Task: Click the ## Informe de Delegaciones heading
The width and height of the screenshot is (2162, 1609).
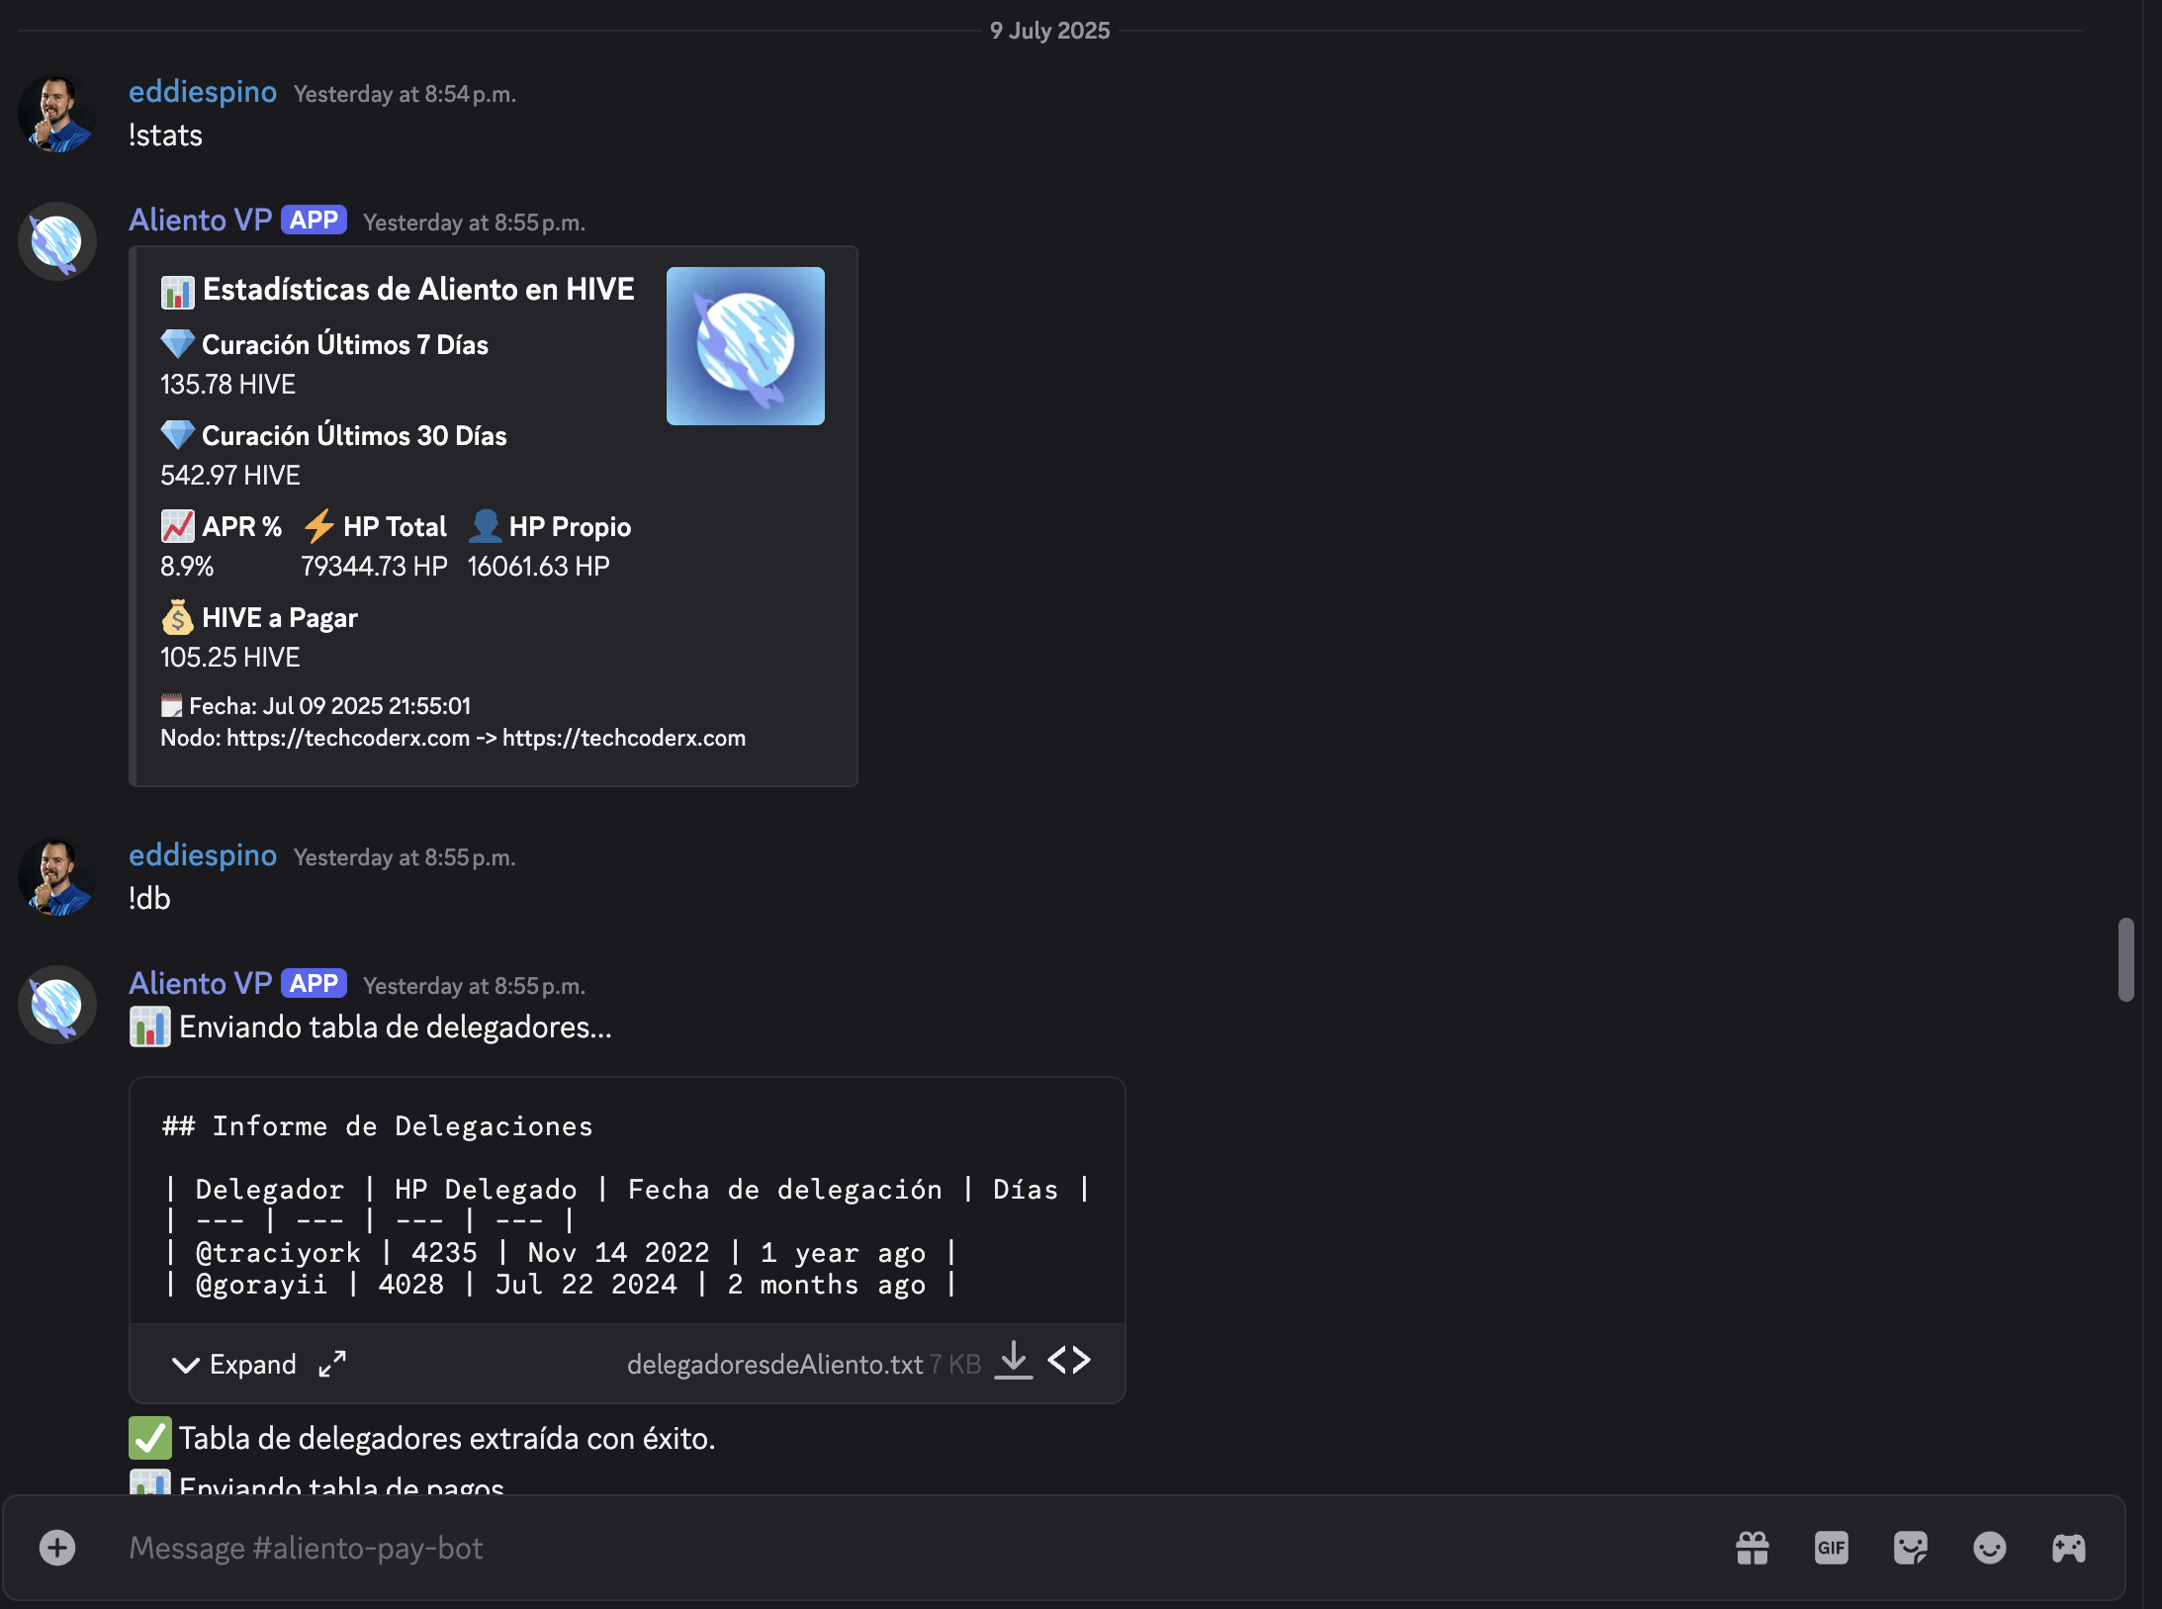Action: [378, 1126]
